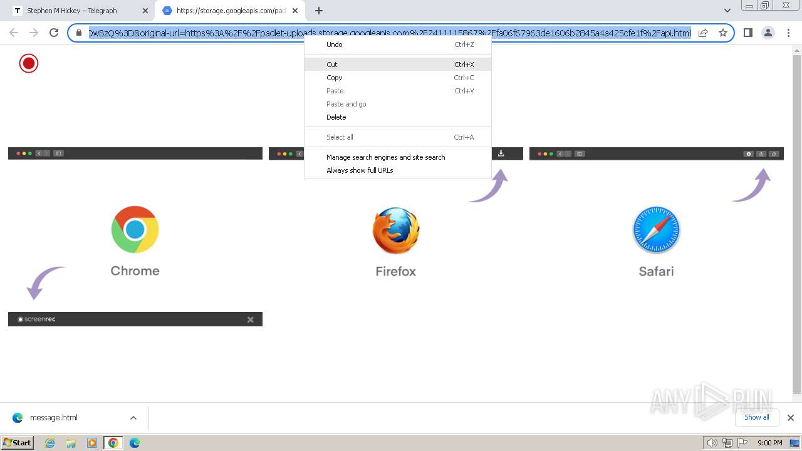Choose Delete from the context menu
Screen dimensions: 802x451
click(x=398, y=117)
